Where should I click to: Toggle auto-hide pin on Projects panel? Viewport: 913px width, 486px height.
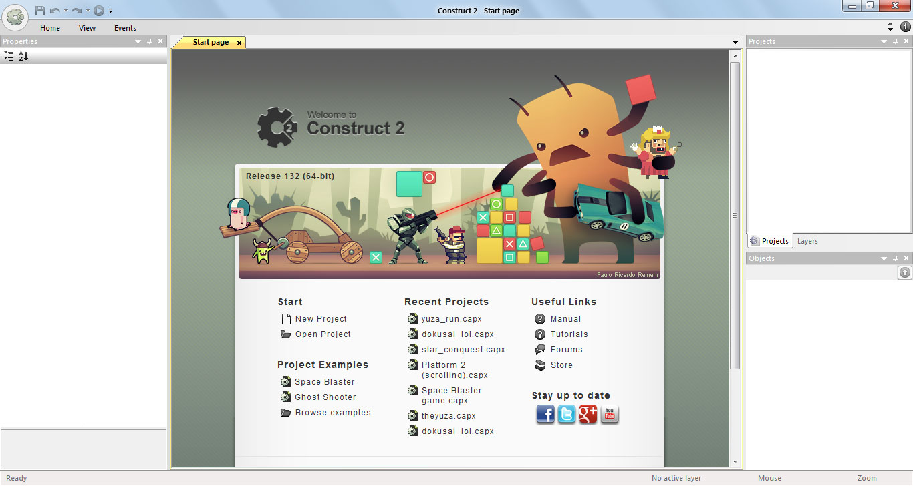point(896,41)
